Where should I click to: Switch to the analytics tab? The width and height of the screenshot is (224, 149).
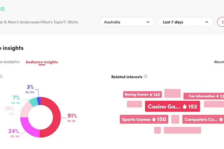point(10,62)
